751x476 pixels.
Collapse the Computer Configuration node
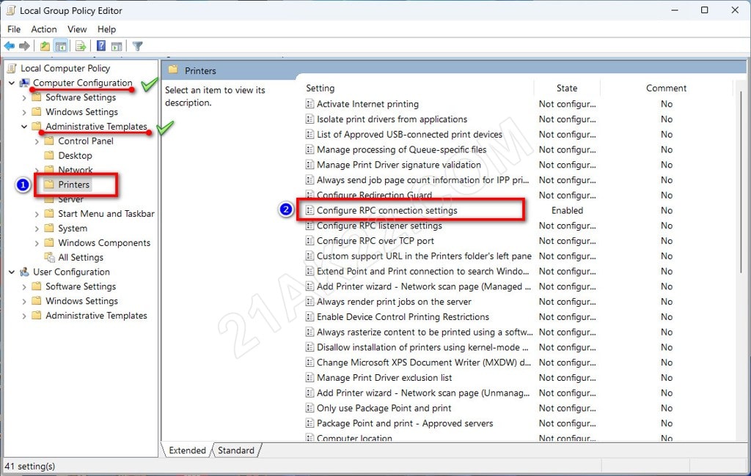[x=12, y=83]
